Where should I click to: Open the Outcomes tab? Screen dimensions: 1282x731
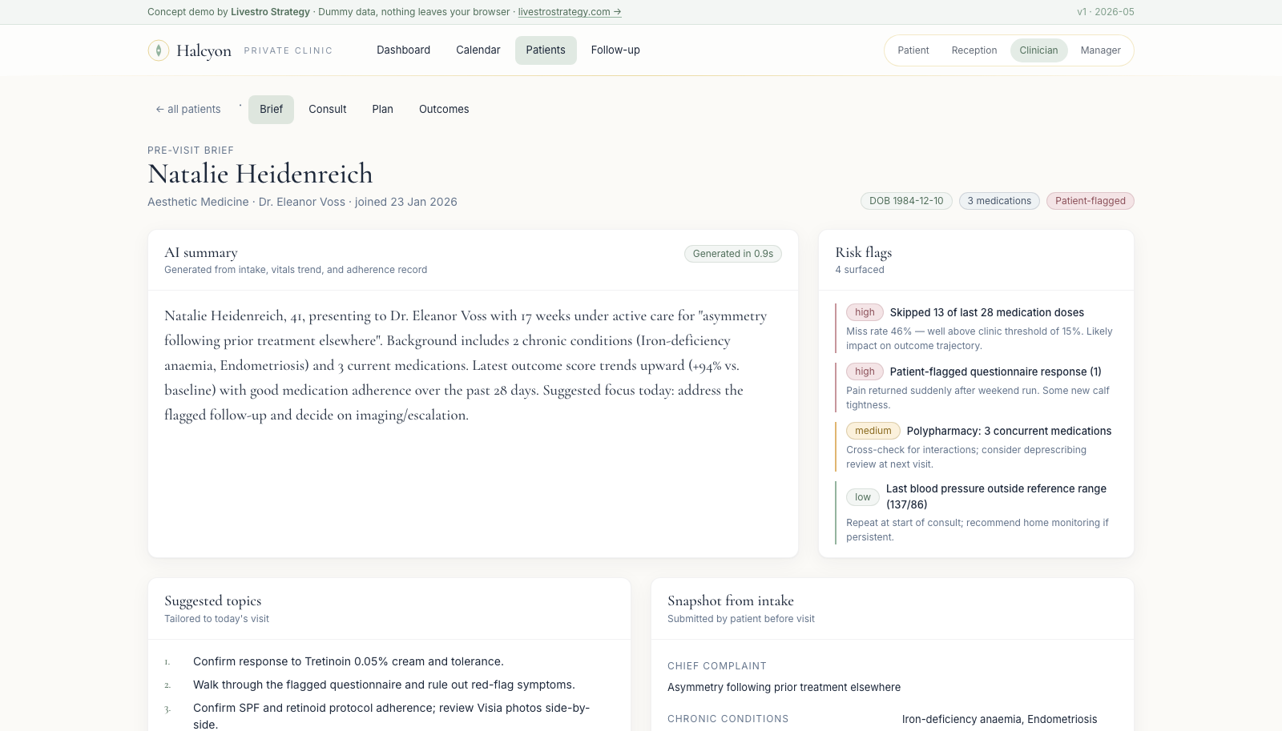444,110
